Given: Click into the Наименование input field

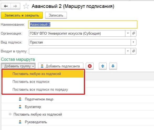Looking at the screenshot, I should coord(83,25).
